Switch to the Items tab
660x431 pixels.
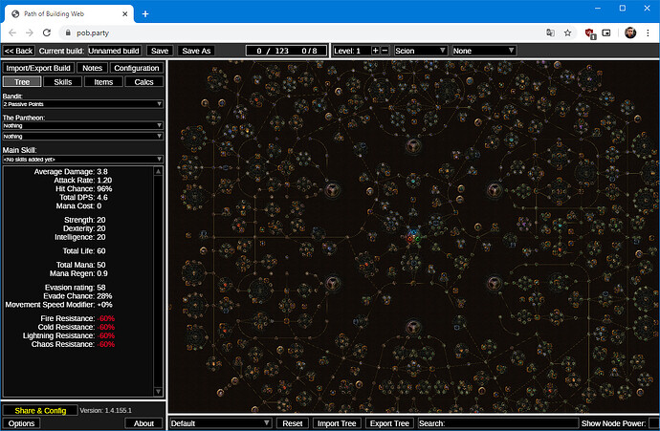point(103,82)
